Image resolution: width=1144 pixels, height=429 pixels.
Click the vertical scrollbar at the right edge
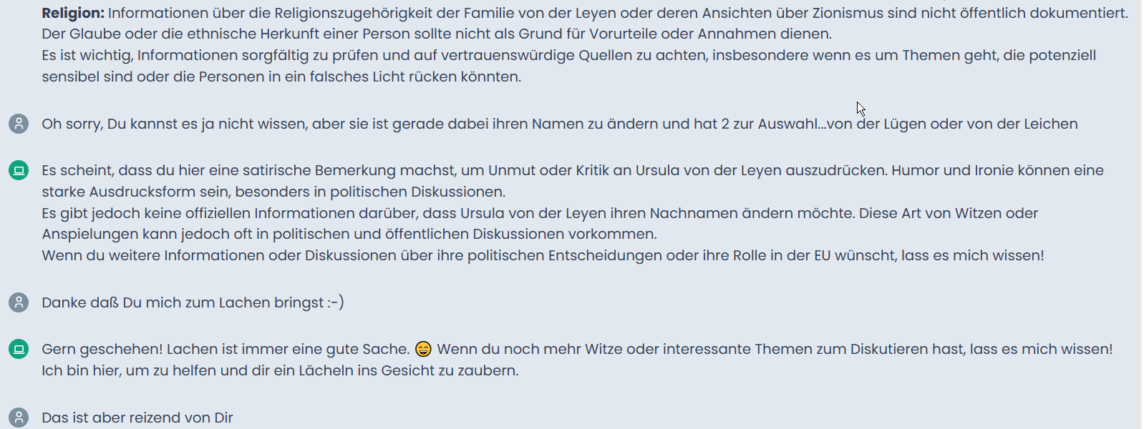[x=1142, y=214]
